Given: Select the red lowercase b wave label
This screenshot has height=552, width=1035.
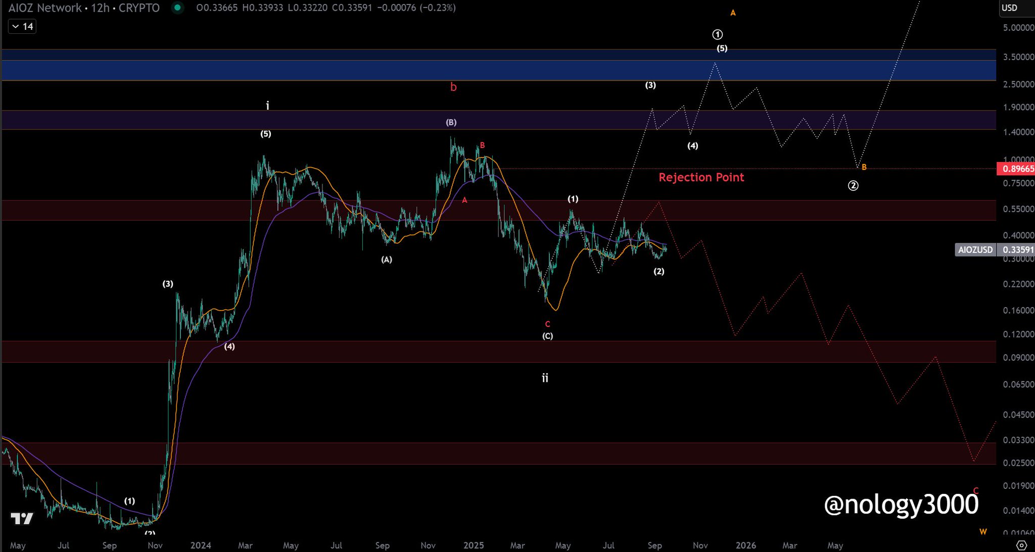Looking at the screenshot, I should click(453, 87).
